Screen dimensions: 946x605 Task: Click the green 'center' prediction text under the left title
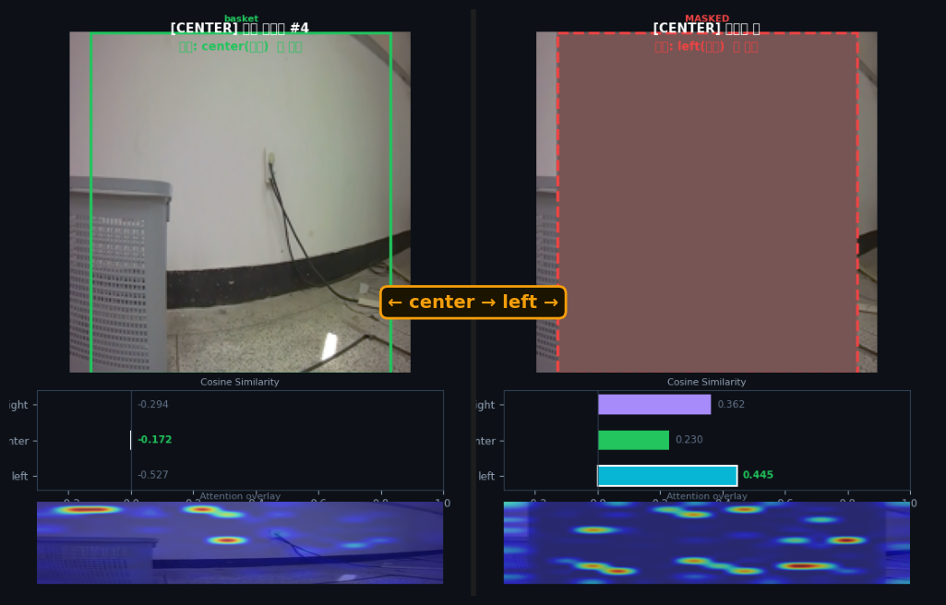[x=240, y=46]
